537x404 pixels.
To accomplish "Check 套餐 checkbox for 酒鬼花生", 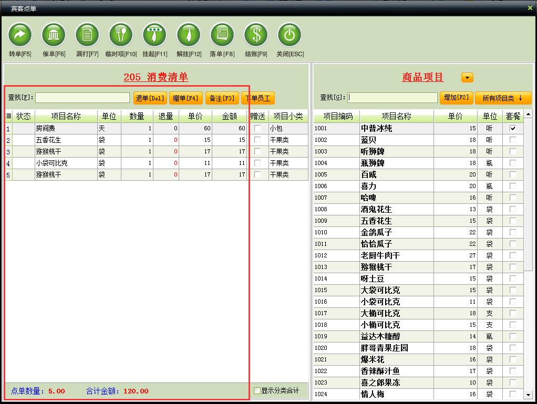I will pos(513,209).
